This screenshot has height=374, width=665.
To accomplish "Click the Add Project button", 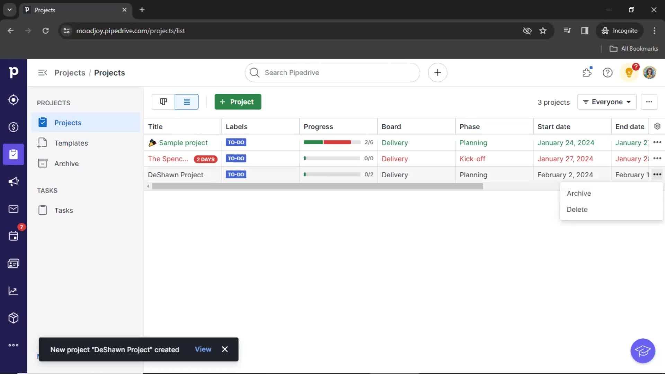I will [238, 101].
